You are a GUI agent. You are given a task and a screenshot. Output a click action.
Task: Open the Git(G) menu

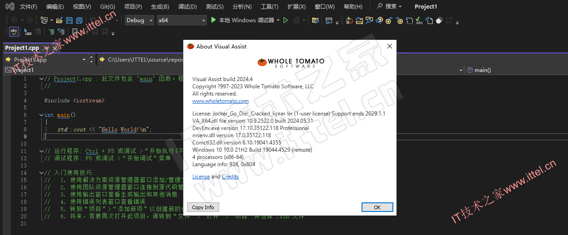(108, 7)
